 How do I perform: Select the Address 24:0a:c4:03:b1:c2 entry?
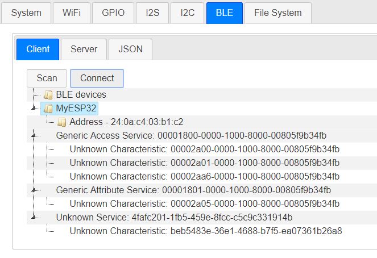(x=126, y=122)
